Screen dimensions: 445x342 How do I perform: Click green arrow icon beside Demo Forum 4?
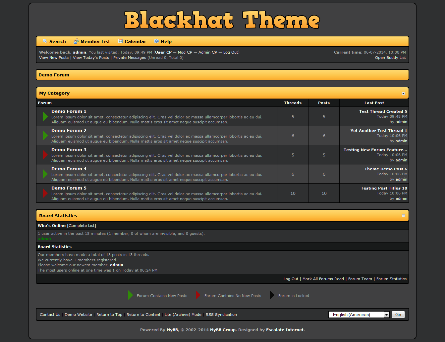coord(45,174)
